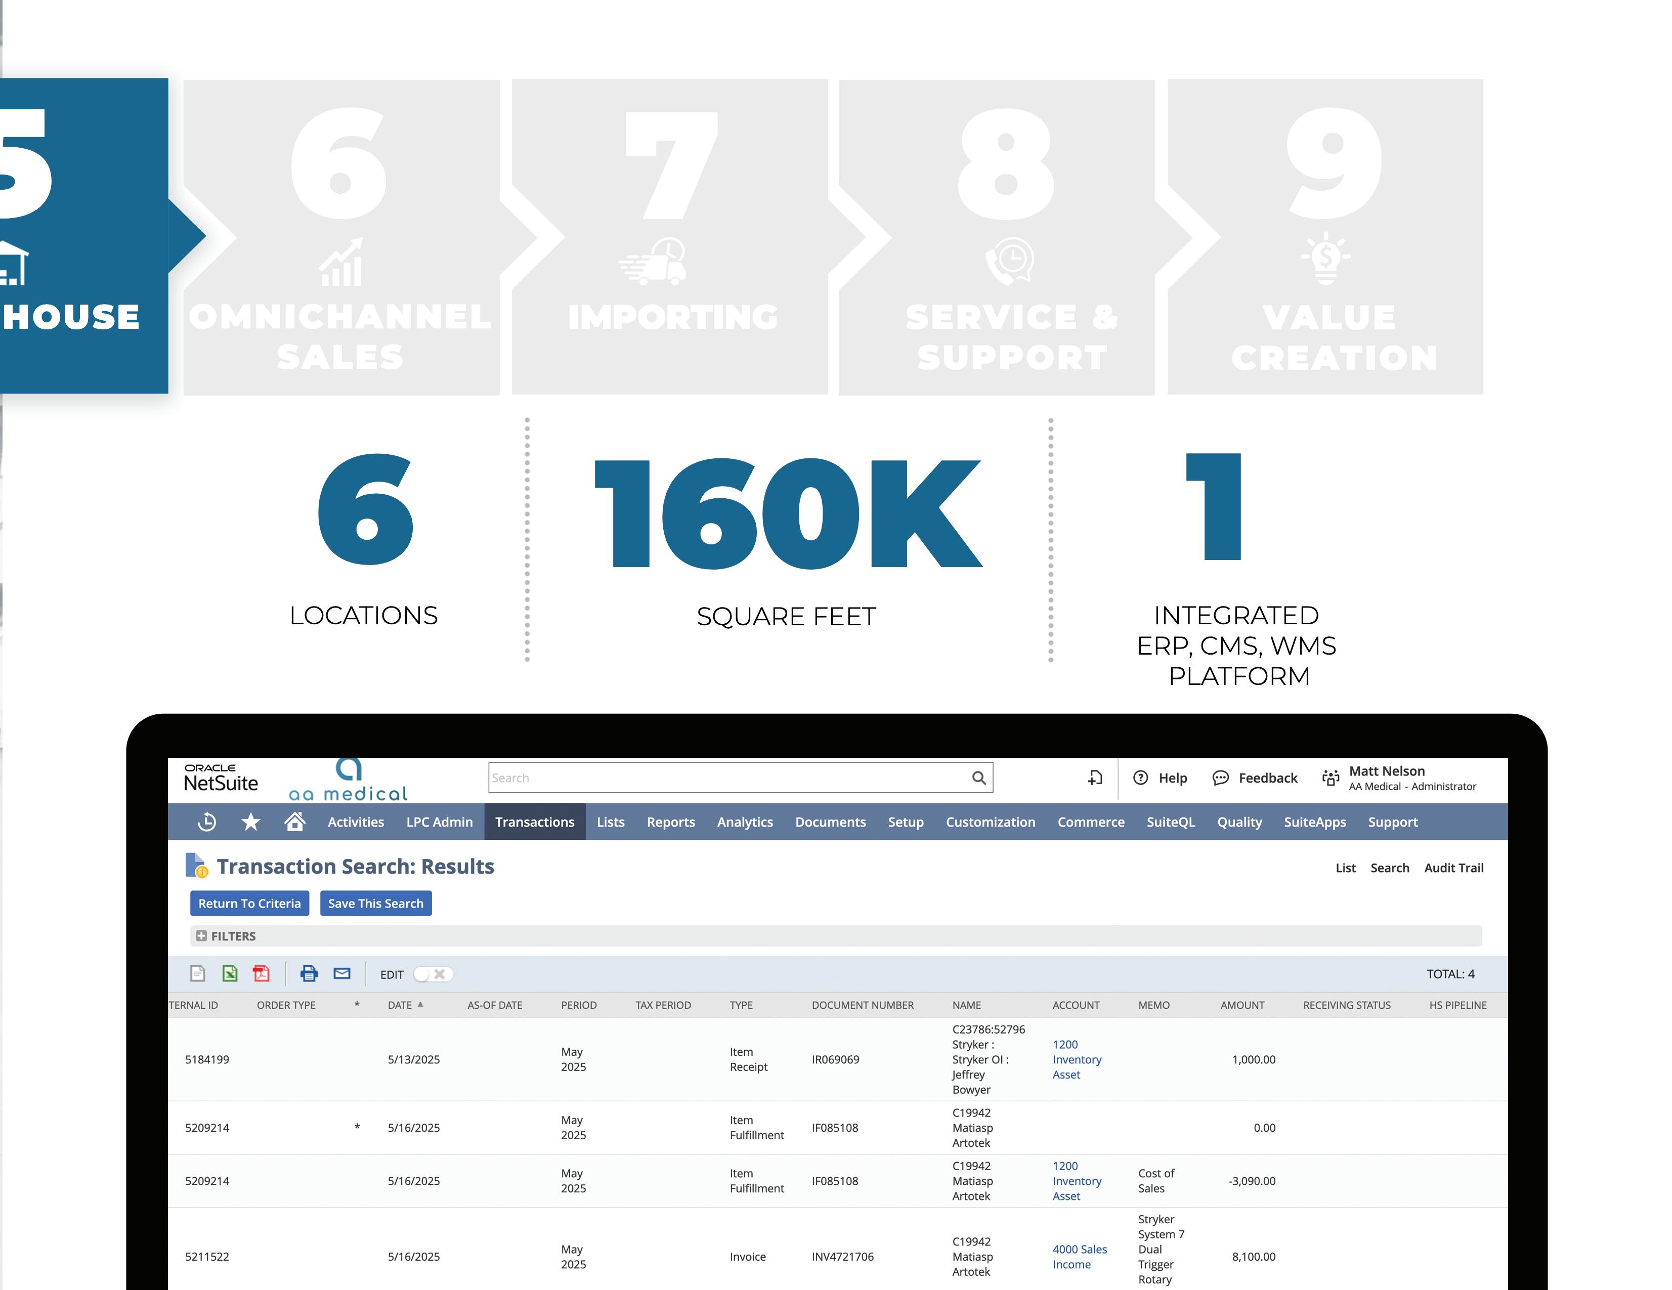Click into the global Search field

click(727, 778)
